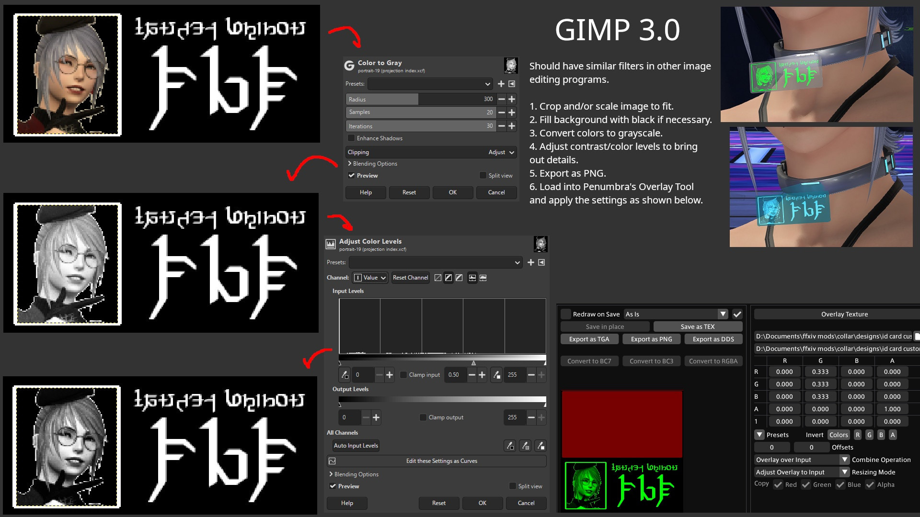Open Adjust Overlay to Input resizing dropdown
Screen dimensions: 920x517
click(x=802, y=472)
